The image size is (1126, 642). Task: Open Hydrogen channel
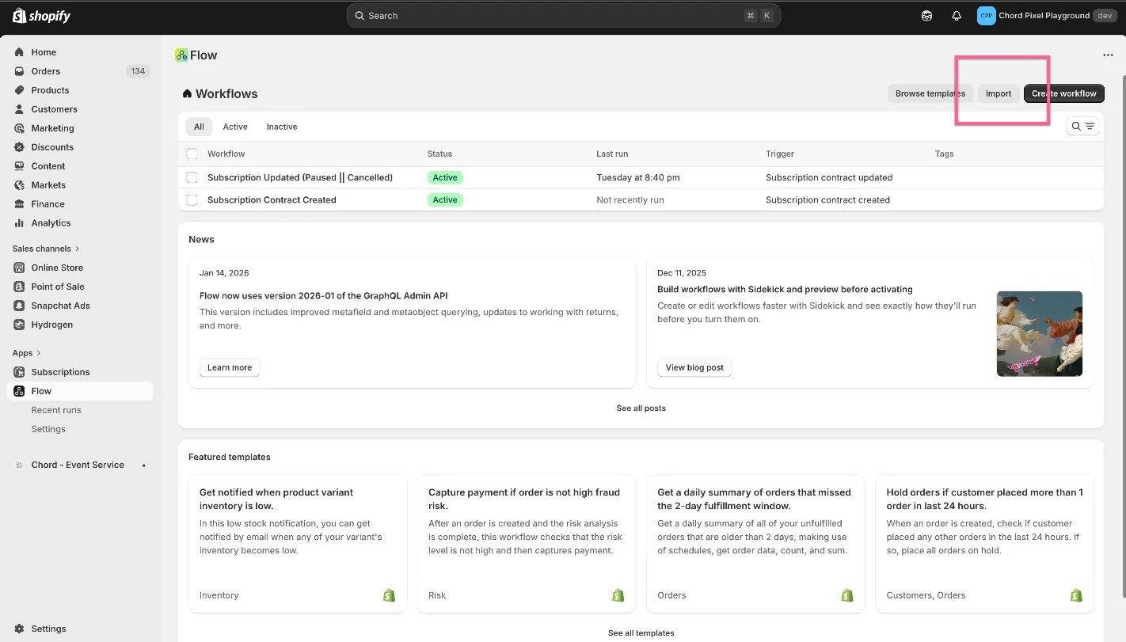point(52,325)
